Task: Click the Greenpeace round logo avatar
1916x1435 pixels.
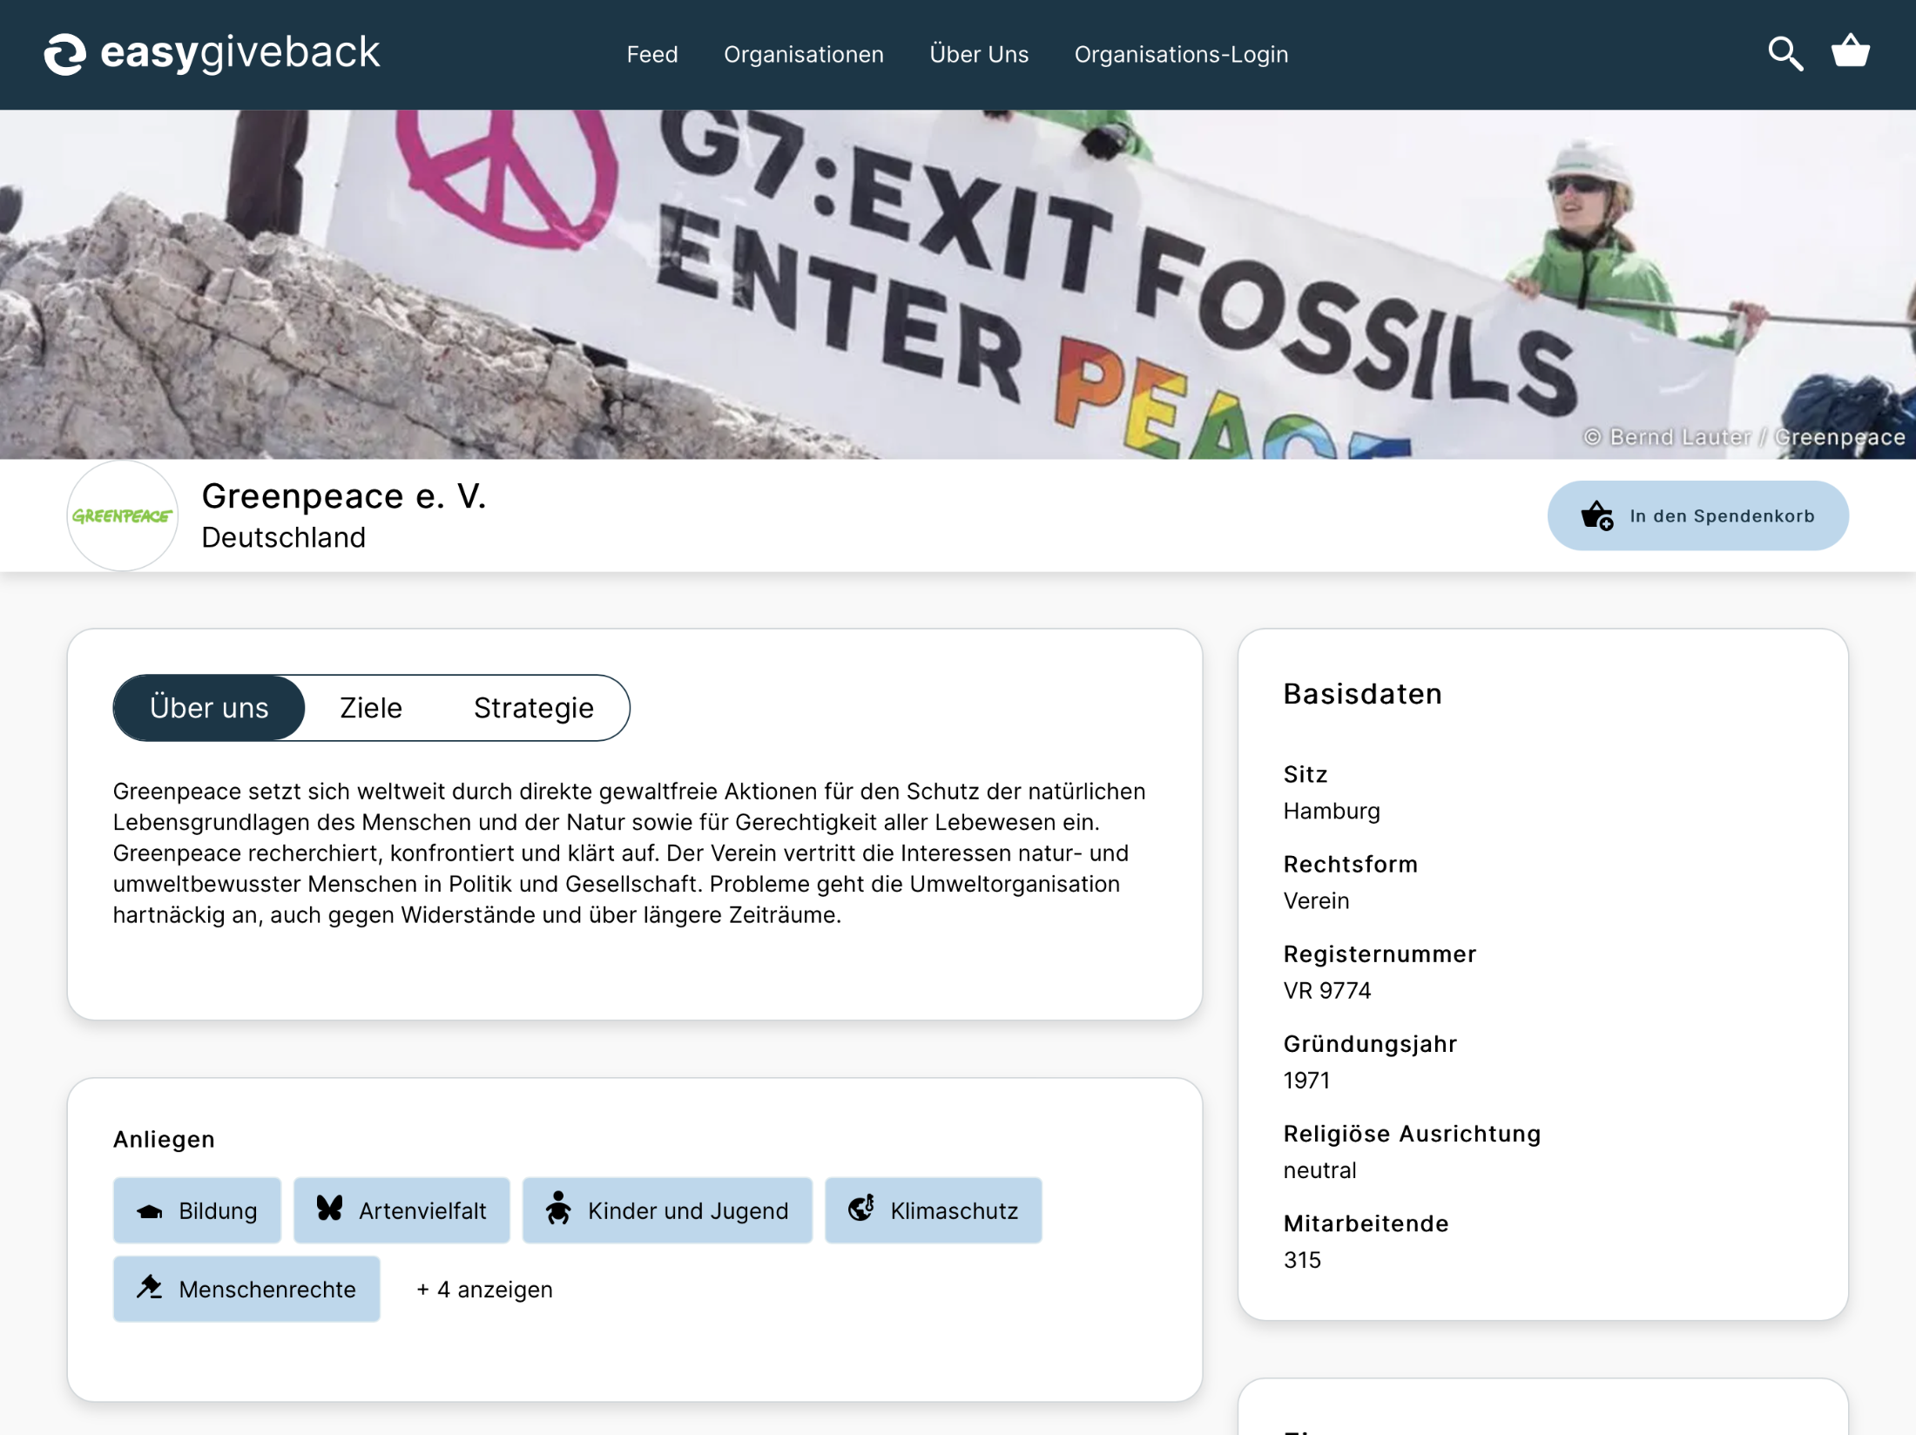Action: [x=123, y=515]
